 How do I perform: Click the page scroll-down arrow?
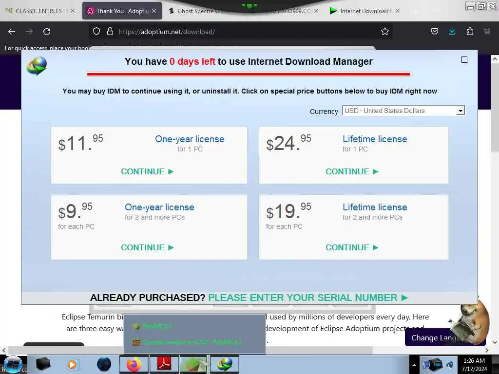point(494,342)
